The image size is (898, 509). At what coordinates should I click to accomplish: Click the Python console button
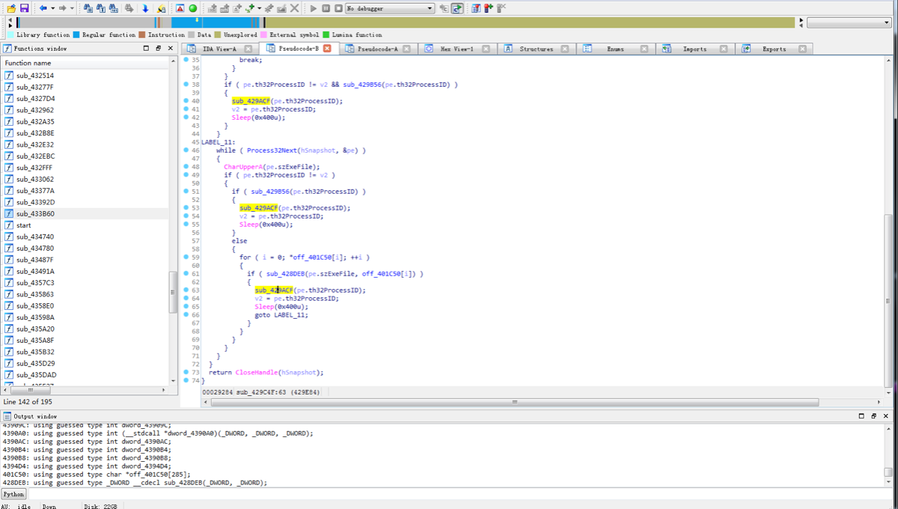pos(13,494)
